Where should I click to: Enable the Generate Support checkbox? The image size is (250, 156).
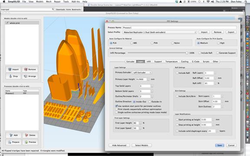217,53
